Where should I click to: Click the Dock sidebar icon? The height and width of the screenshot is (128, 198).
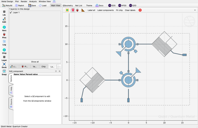point(4,65)
